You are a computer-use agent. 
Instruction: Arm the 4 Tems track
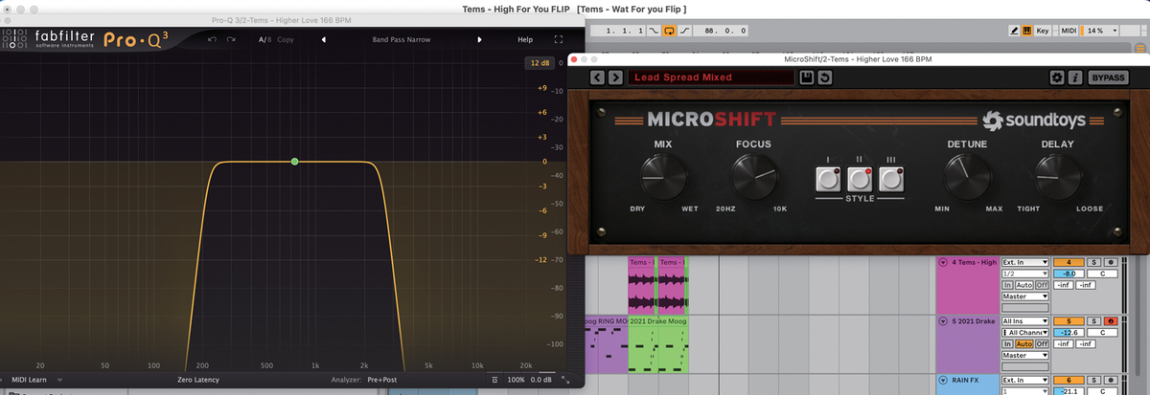pos(1111,262)
